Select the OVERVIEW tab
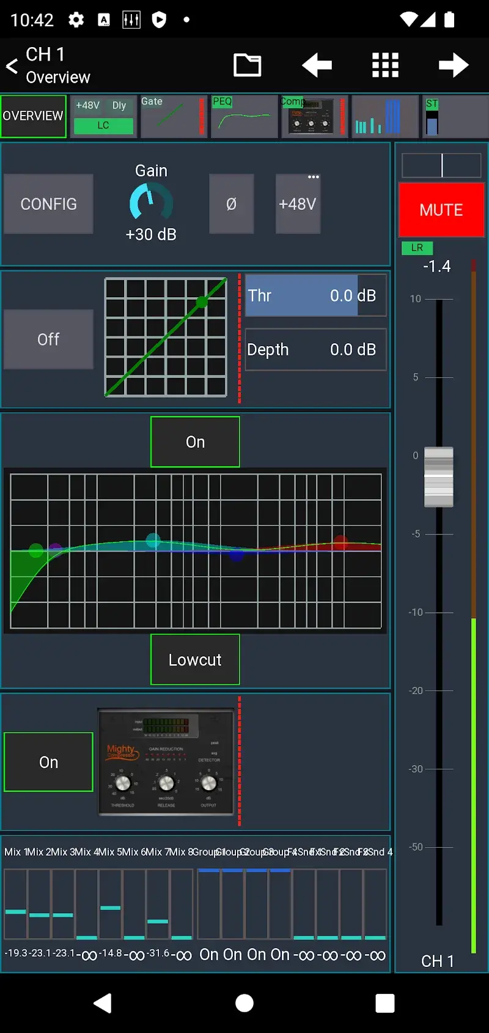This screenshot has width=489, height=1033. [33, 116]
